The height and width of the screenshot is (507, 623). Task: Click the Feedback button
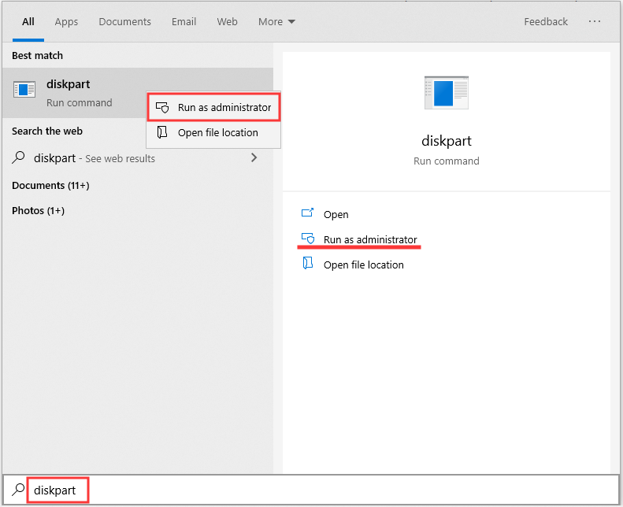point(546,21)
